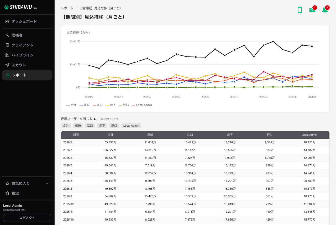Click the レポート document icon
The width and height of the screenshot is (336, 225).
click(8, 75)
